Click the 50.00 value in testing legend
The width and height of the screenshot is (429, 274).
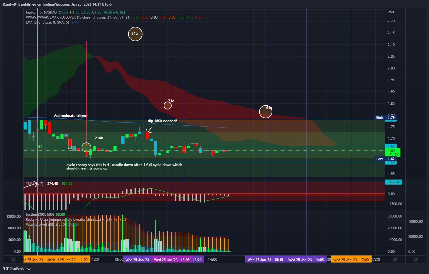pyautogui.click(x=60, y=215)
